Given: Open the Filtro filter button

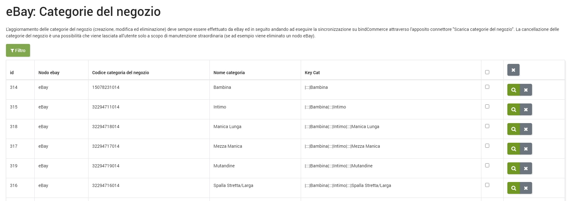Looking at the screenshot, I should [18, 50].
